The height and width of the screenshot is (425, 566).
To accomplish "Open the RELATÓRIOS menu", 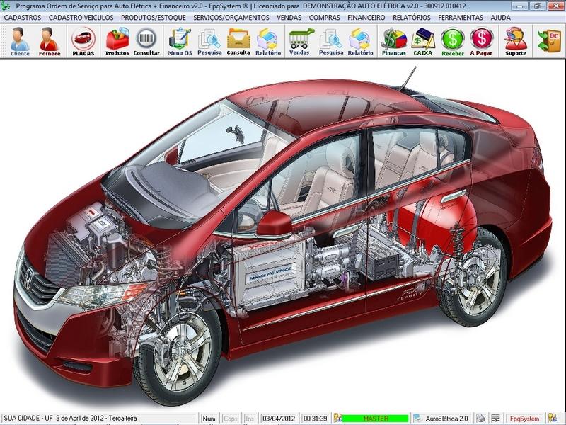I will click(412, 17).
